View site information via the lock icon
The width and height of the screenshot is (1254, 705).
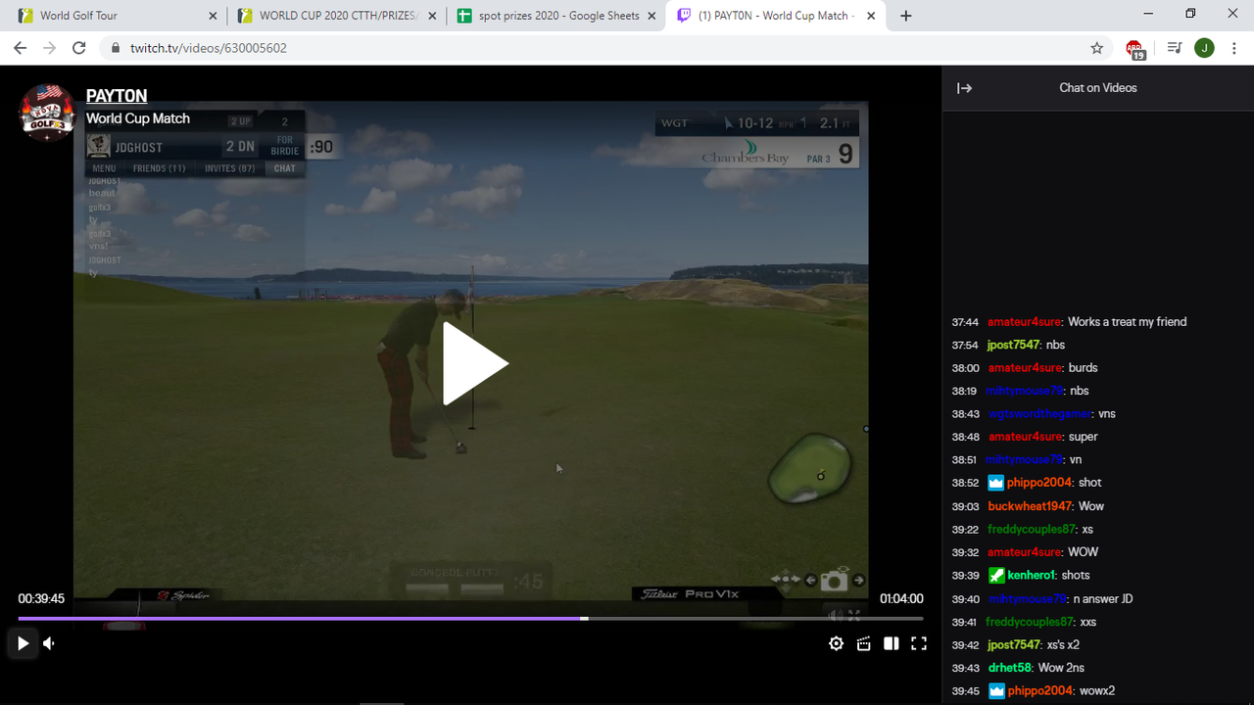(x=116, y=48)
